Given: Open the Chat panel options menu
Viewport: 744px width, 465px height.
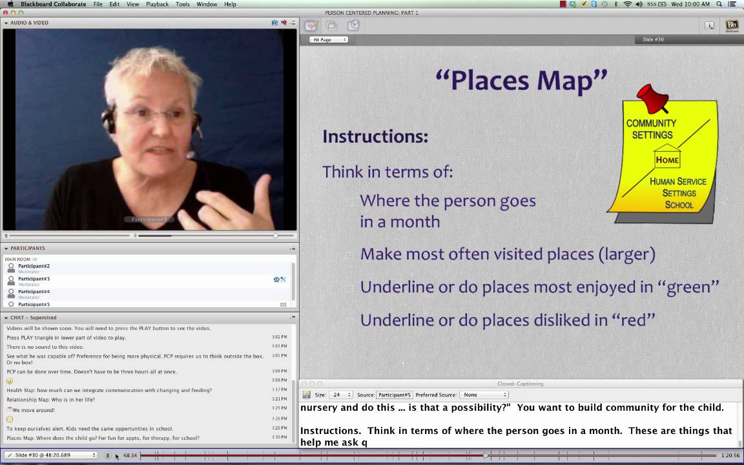Looking at the screenshot, I should [293, 318].
